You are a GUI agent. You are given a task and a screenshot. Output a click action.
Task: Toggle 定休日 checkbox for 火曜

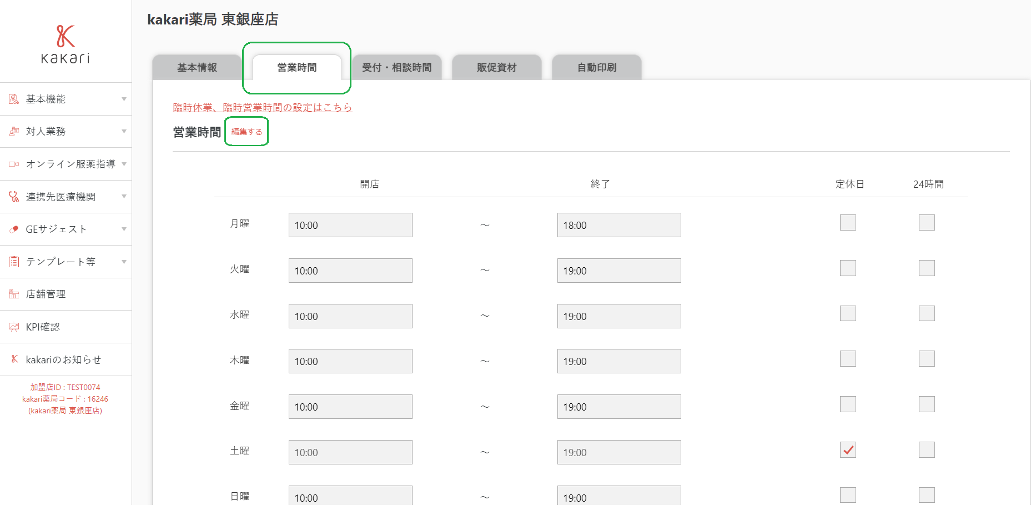pos(848,268)
